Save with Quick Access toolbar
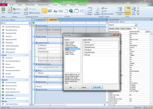Image resolution: width=153 pixels, height=109 pixels. coord(5,1)
